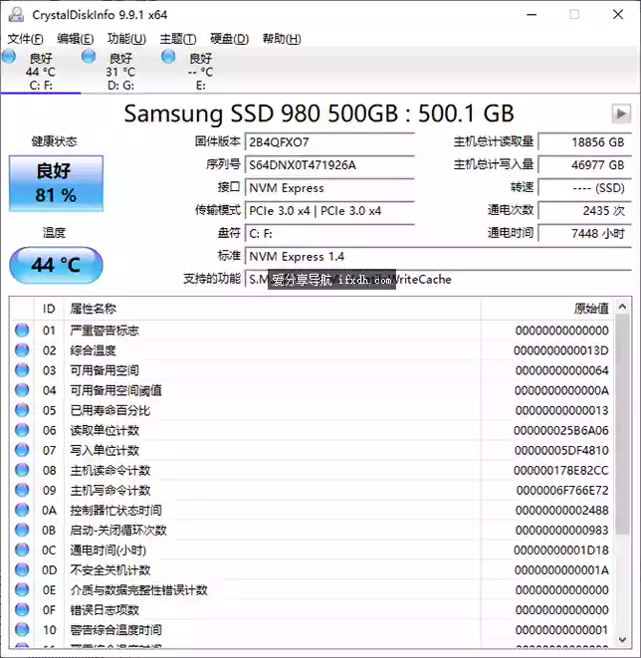The width and height of the screenshot is (641, 658).
Task: Click status orb for attribute 07 写入单位计数
Action: pyautogui.click(x=22, y=450)
